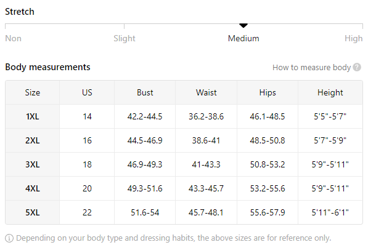Image resolution: width=368 pixels, height=245 pixels.
Task: Select the 5XL size row
Action: point(184,212)
